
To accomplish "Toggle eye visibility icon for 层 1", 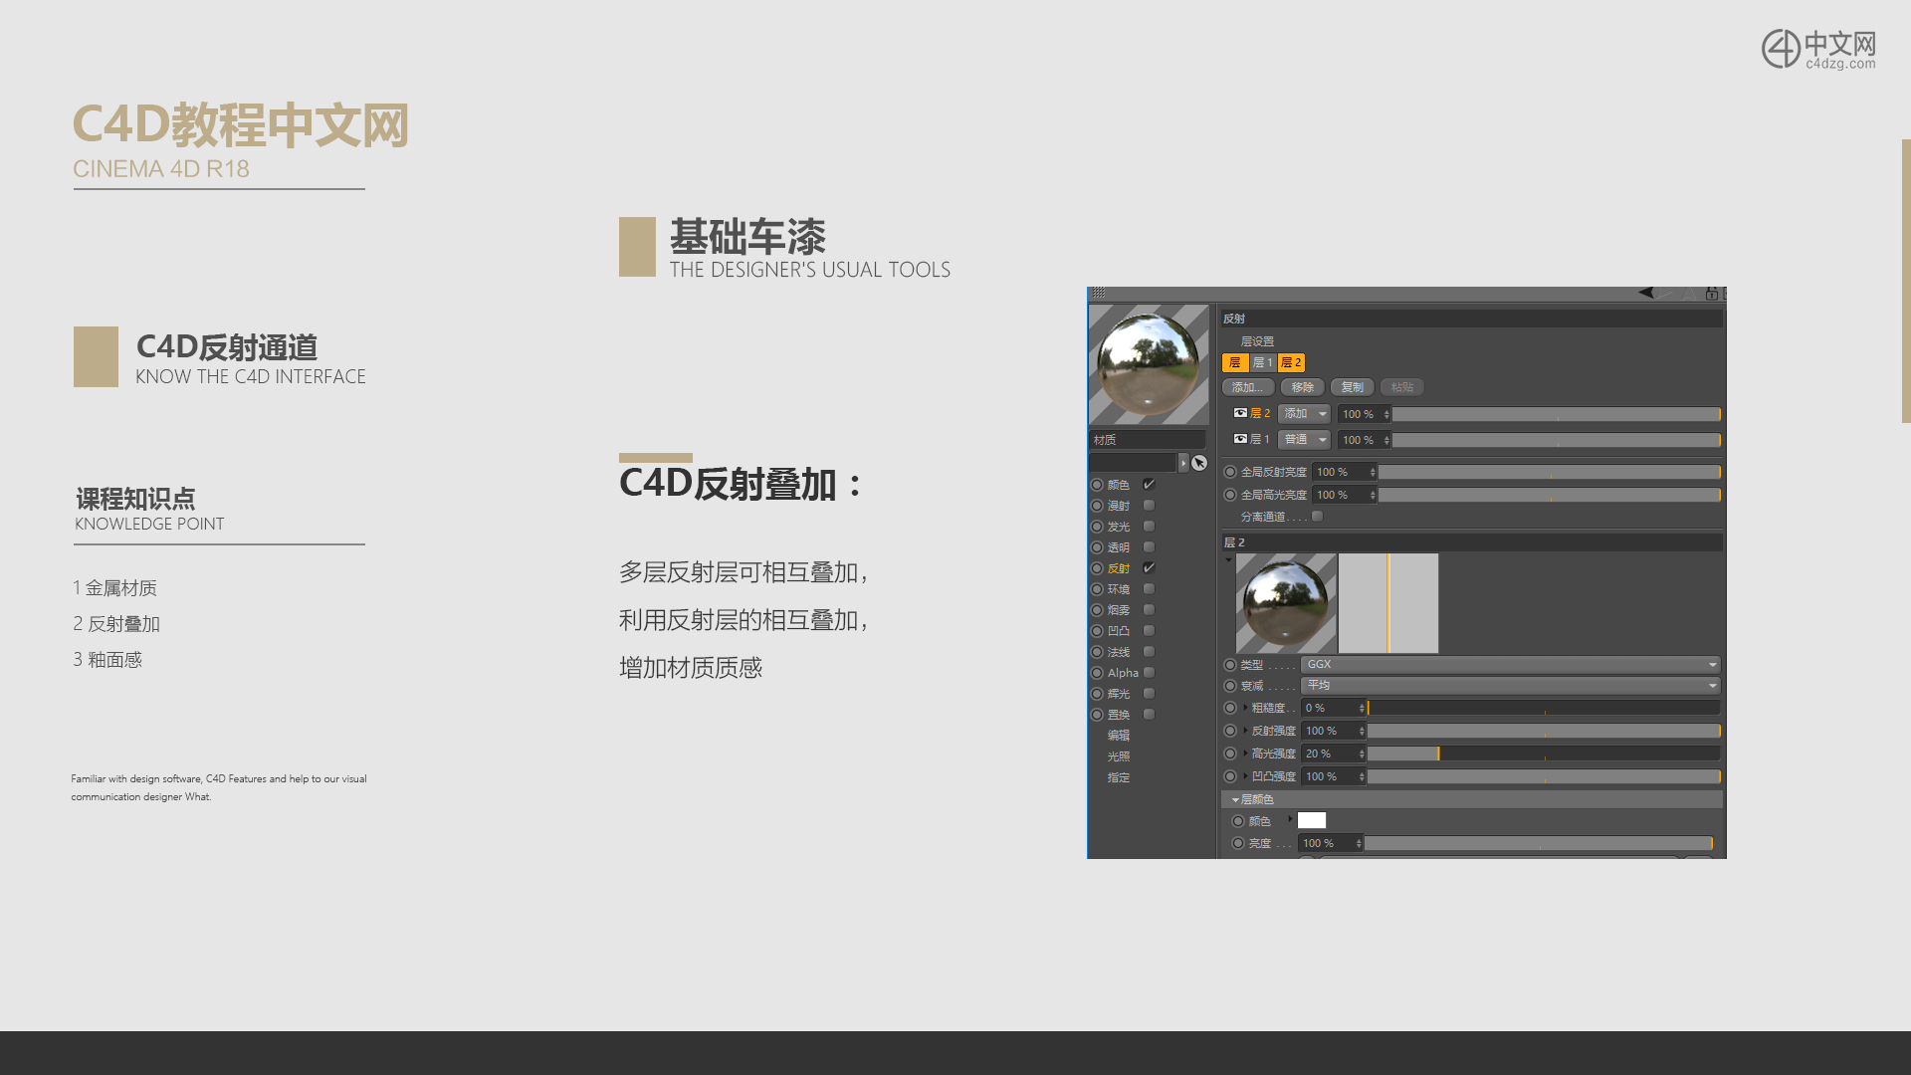I will click(1240, 439).
